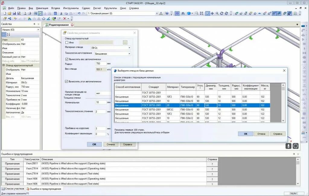Screen dimensions: 309x196
Task: Click the fit-all extents icon
Action: pyautogui.click(x=201, y=13)
